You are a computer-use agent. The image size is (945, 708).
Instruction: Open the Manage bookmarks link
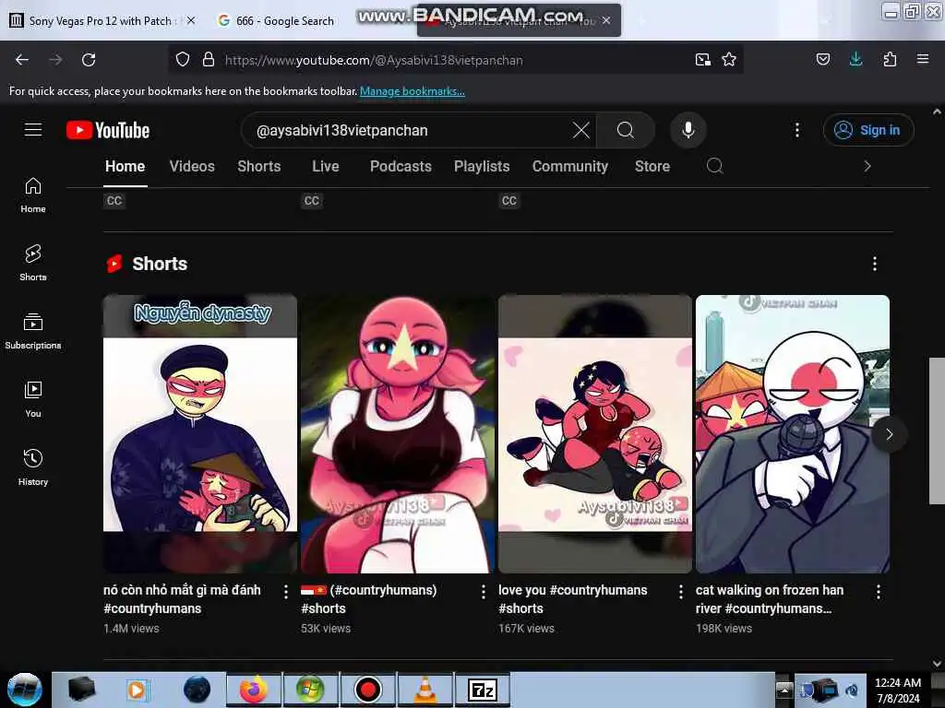(x=413, y=91)
